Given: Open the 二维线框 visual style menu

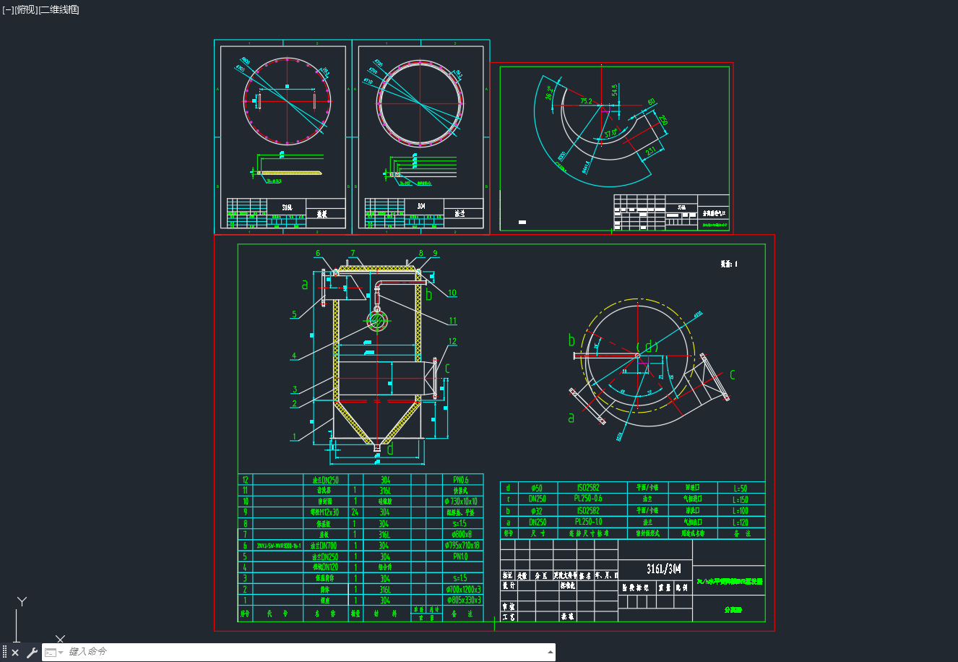Looking at the screenshot, I should pyautogui.click(x=59, y=10).
